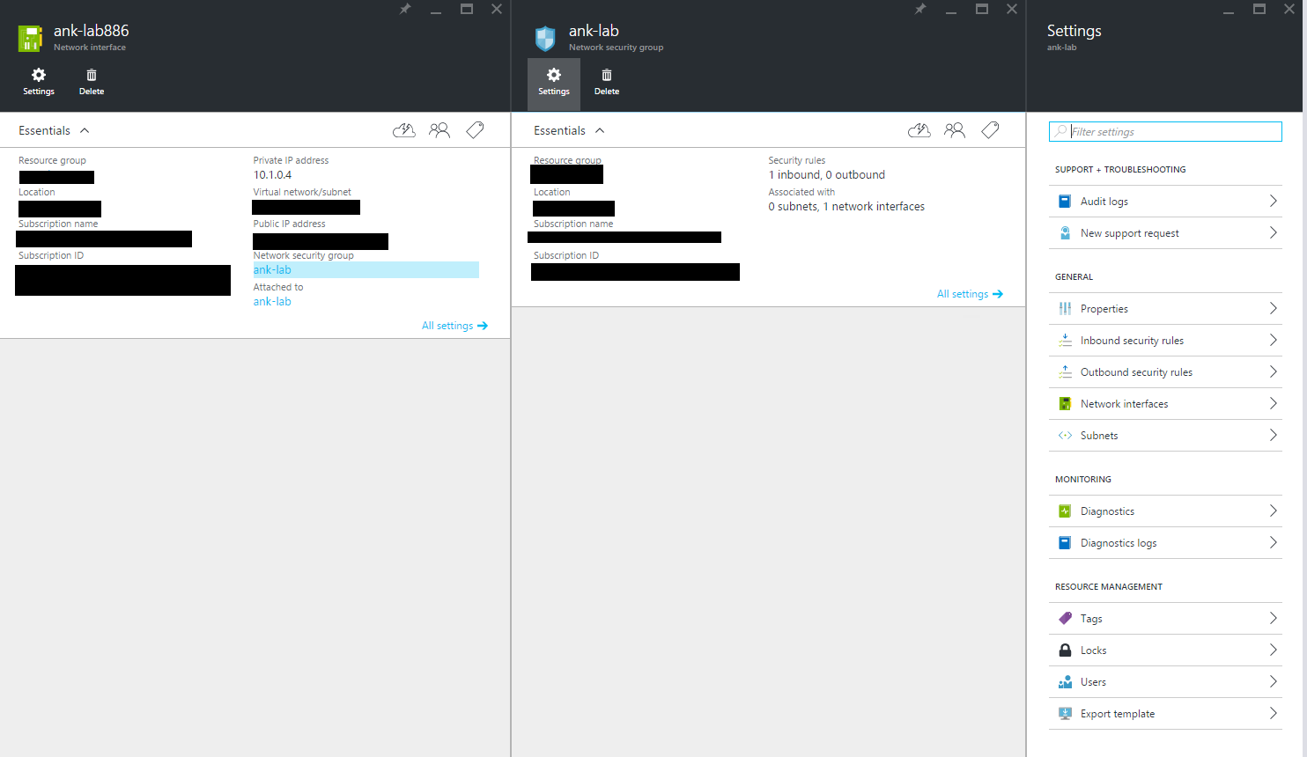1307x757 pixels.
Task: Open ank-lab link under Attached to
Action: point(272,302)
